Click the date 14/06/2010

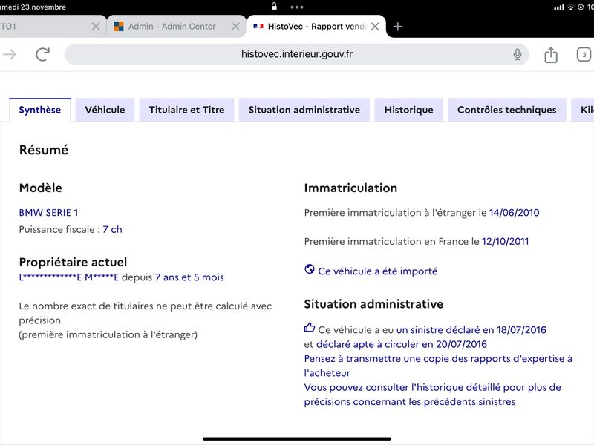point(514,213)
